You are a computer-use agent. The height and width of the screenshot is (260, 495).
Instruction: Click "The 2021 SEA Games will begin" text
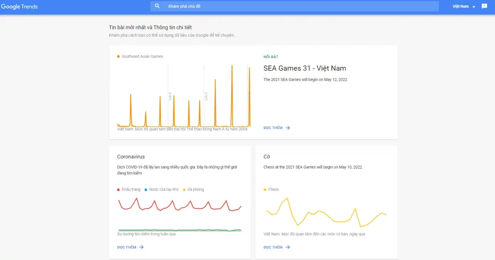(306, 80)
